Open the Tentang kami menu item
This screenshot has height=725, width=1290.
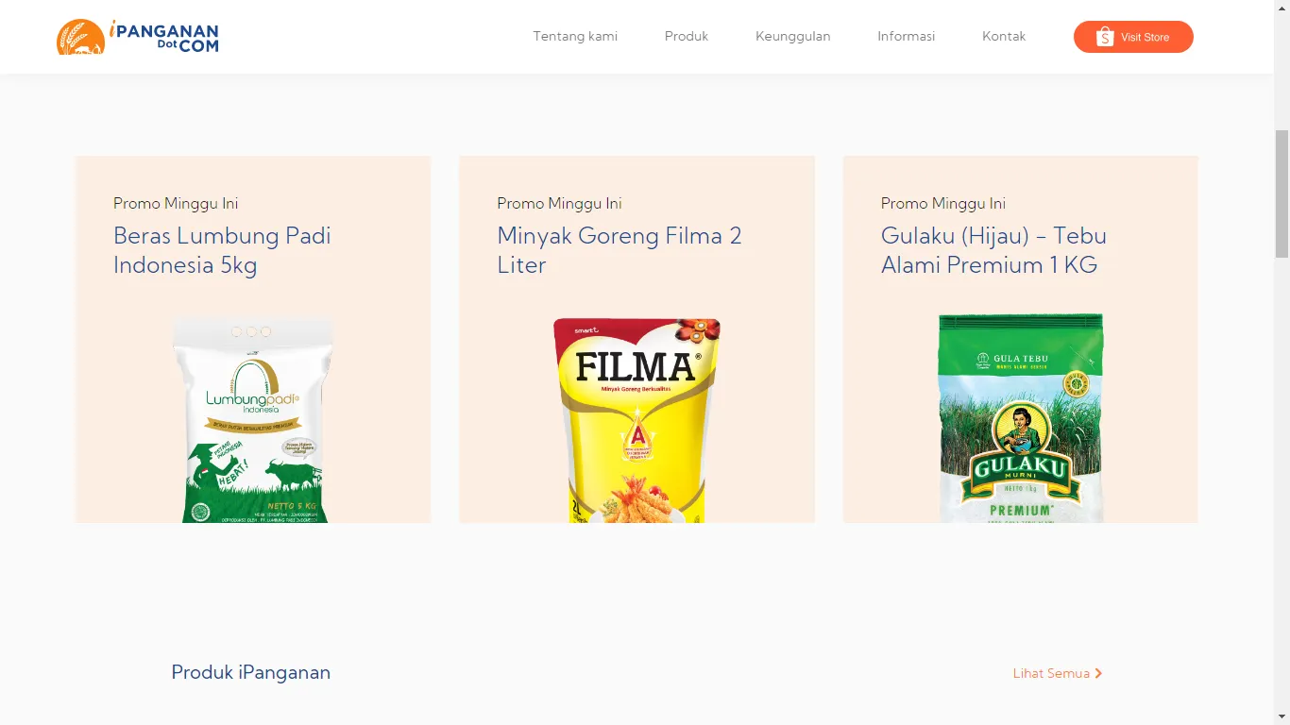(575, 37)
